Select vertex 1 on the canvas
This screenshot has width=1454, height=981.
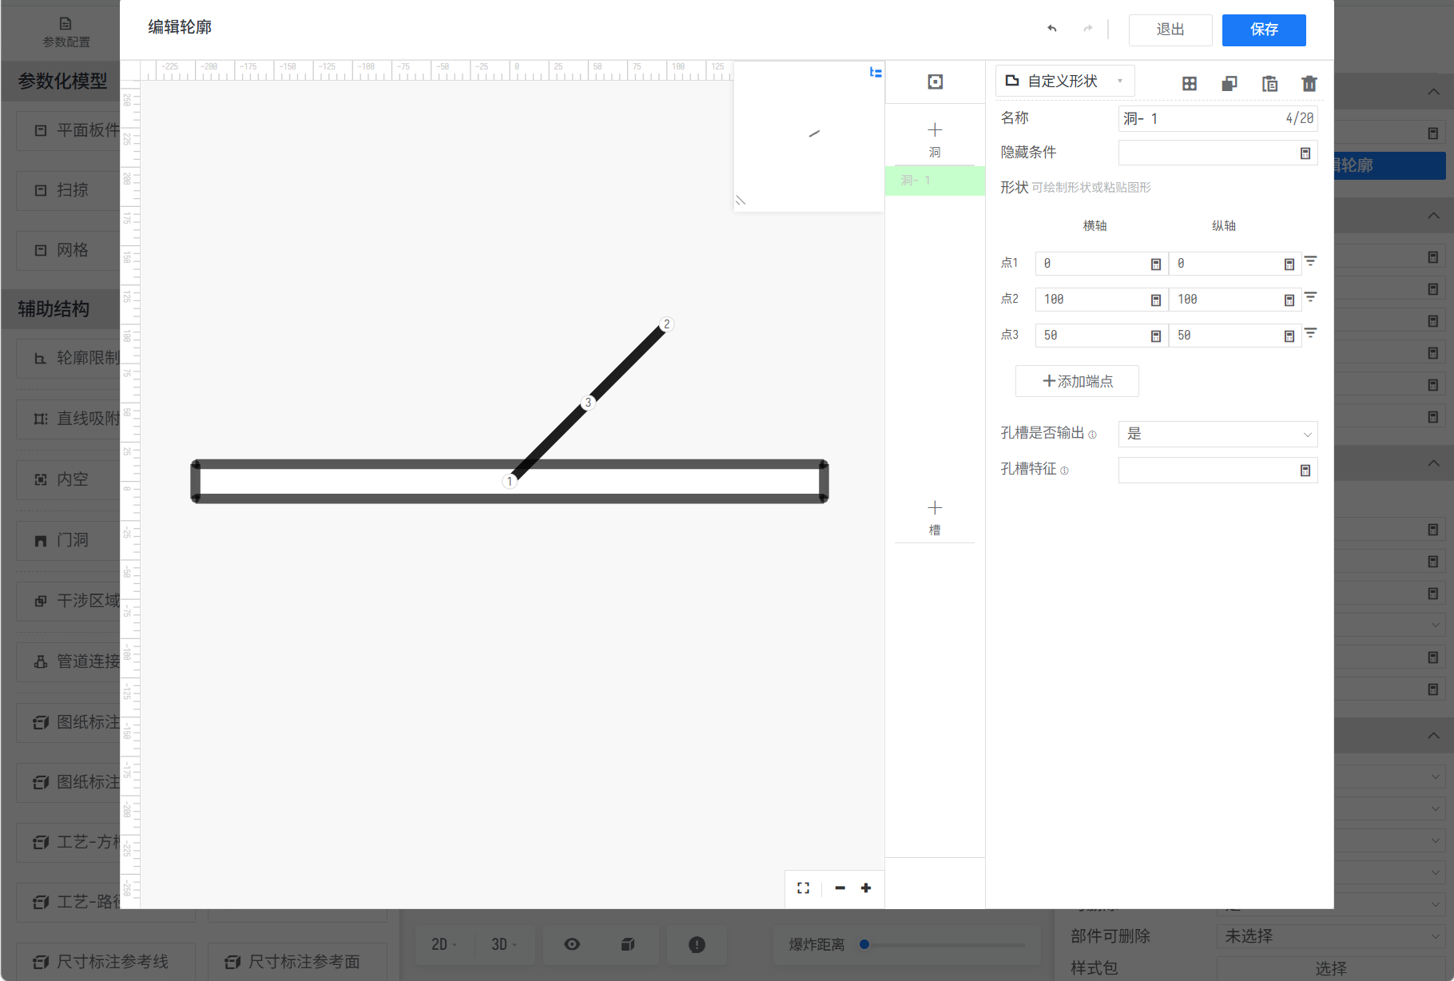click(x=510, y=481)
